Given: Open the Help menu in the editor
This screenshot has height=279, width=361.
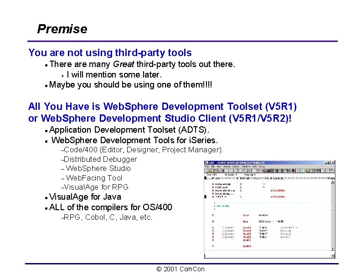Looking at the screenshot, I should (x=254, y=166).
